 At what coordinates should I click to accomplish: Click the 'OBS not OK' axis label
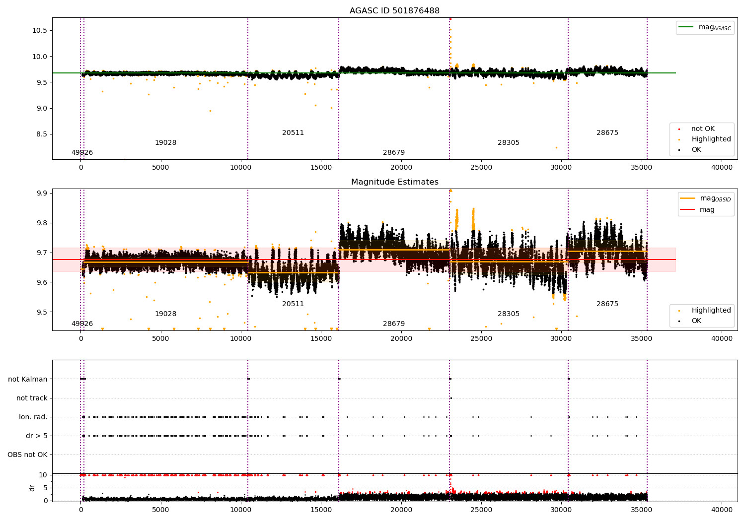[x=27, y=455]
